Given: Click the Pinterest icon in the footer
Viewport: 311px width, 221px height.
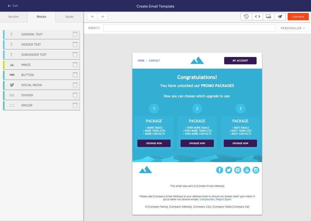Looking at the screenshot, I should pyautogui.click(x=238, y=170).
